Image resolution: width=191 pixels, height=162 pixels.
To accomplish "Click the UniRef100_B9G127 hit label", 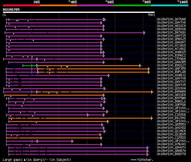I will click(x=171, y=65).
